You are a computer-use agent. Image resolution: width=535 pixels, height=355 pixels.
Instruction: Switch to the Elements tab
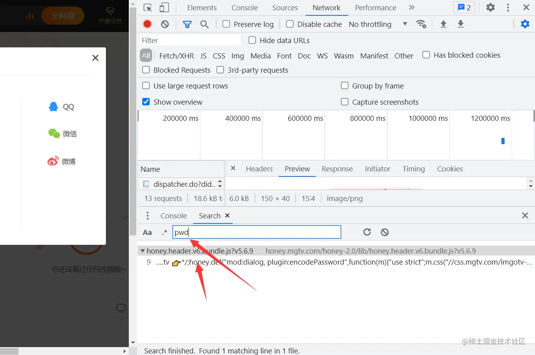(x=202, y=8)
